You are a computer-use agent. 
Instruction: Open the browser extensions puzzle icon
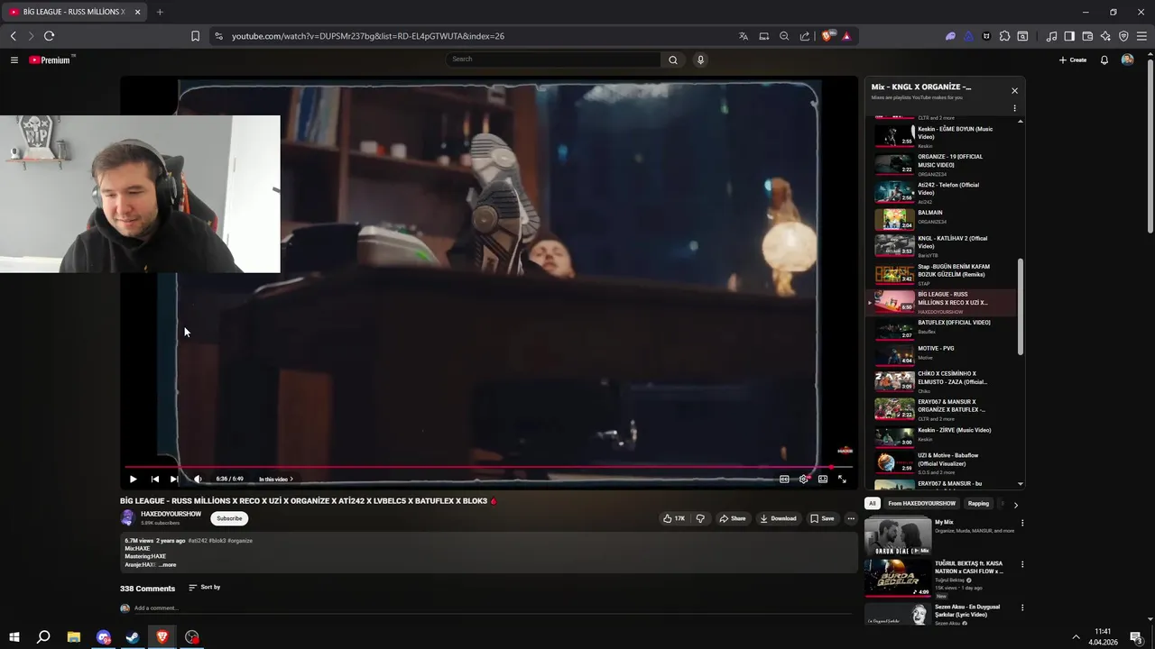pos(1004,36)
